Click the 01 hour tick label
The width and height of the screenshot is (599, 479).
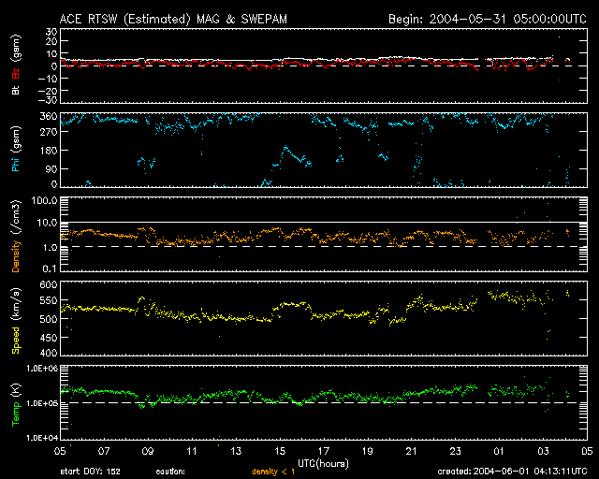(x=499, y=451)
